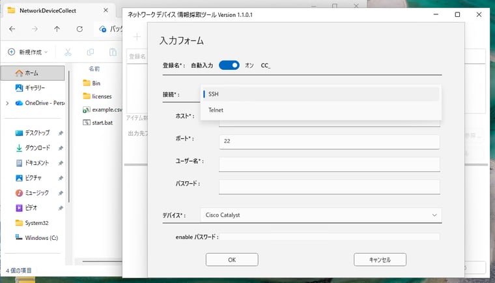Viewport: 495px width, 283px height.
Task: Open the licenses folder
Action: click(102, 96)
